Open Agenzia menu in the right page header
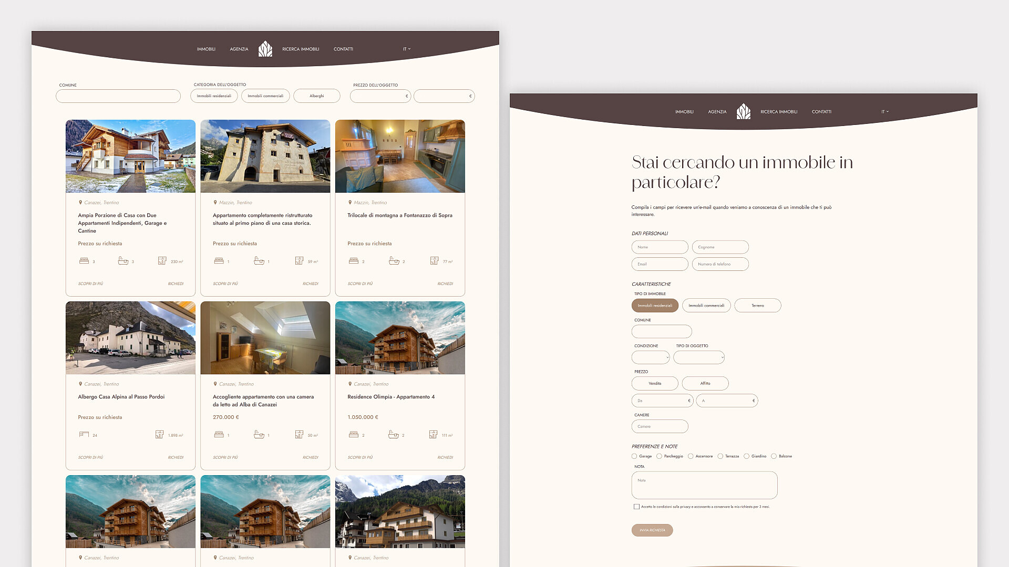 coord(717,111)
